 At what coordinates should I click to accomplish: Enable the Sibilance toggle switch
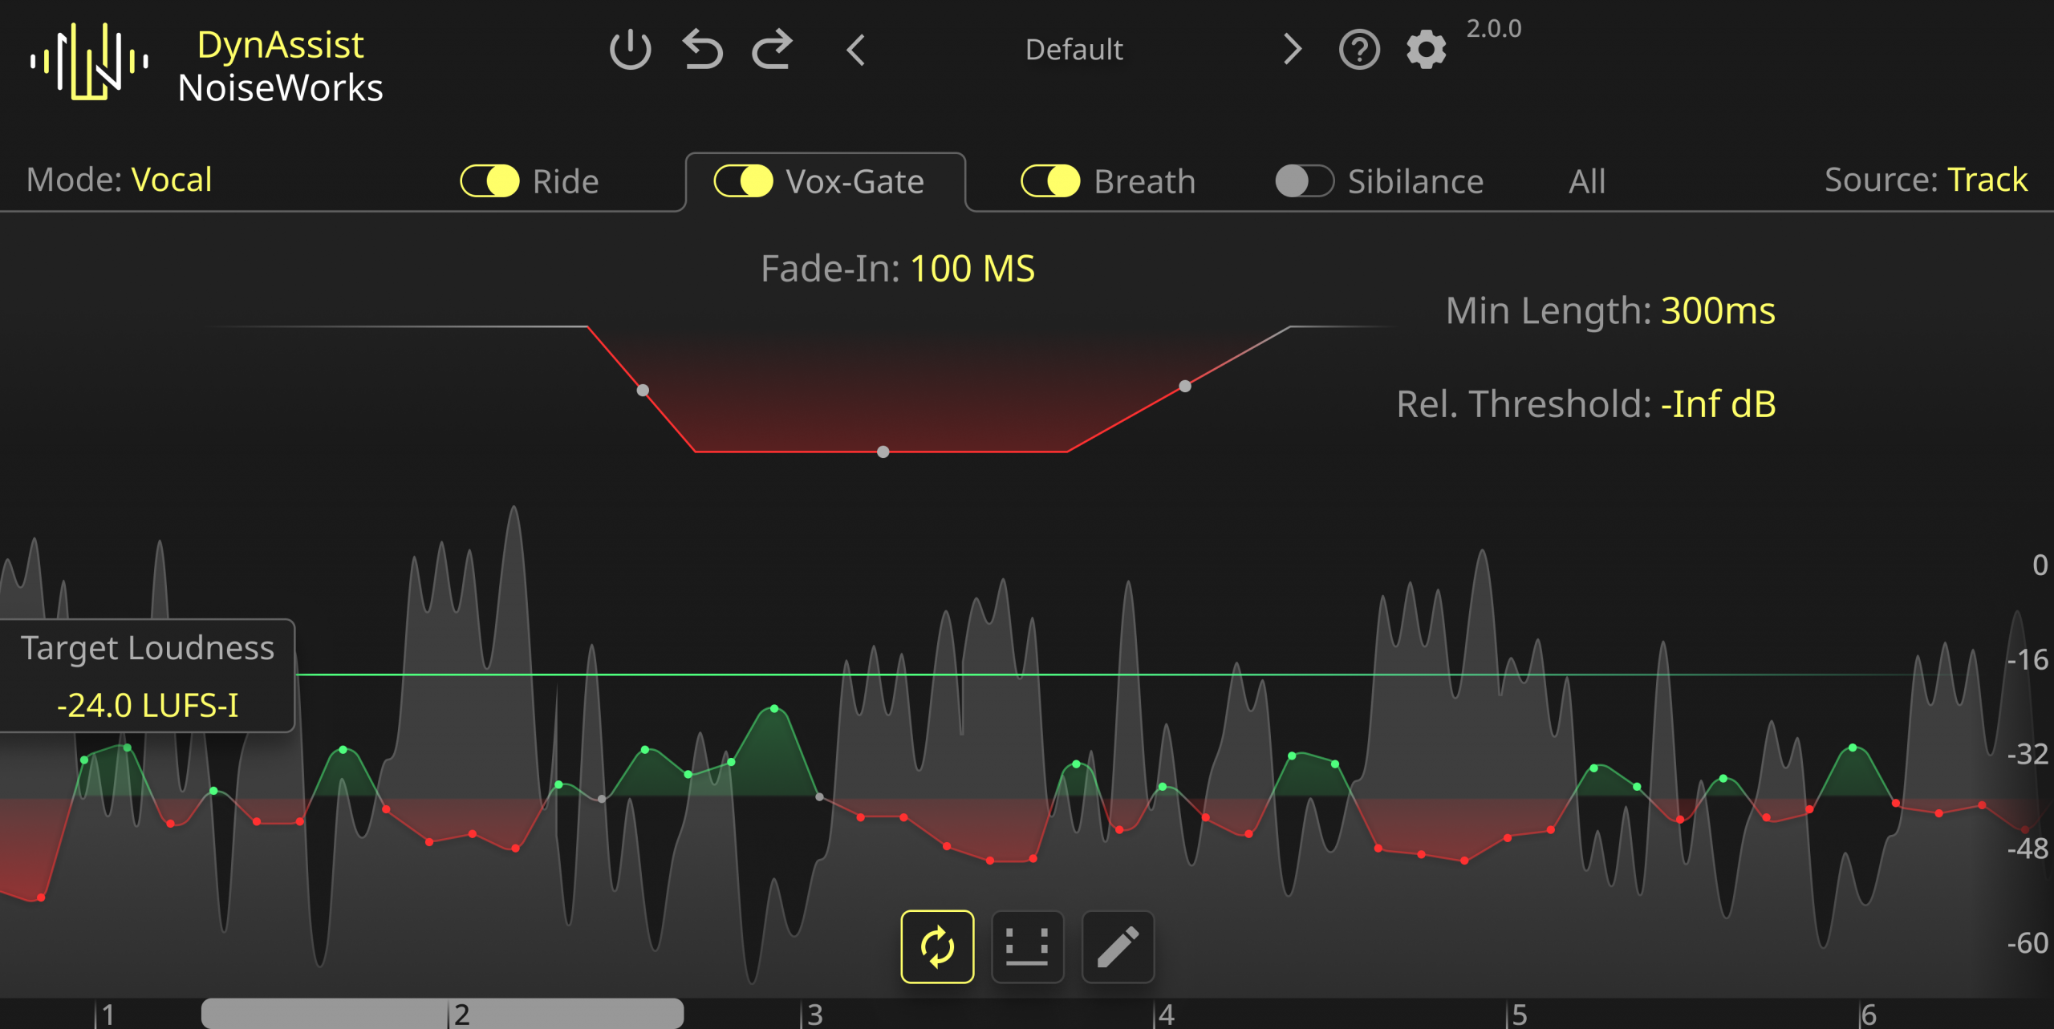click(x=1305, y=181)
